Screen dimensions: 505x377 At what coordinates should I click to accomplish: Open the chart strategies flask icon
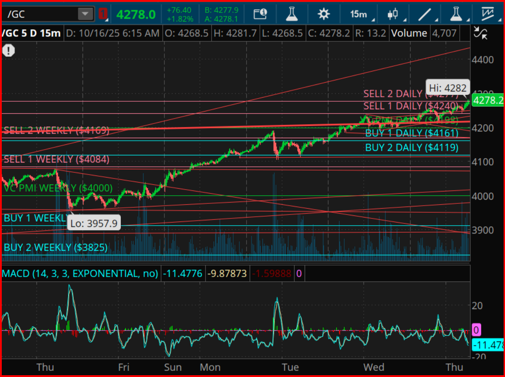point(457,14)
